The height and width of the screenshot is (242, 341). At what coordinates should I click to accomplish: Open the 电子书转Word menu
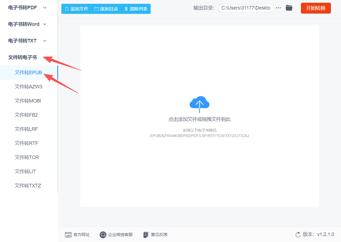(24, 24)
